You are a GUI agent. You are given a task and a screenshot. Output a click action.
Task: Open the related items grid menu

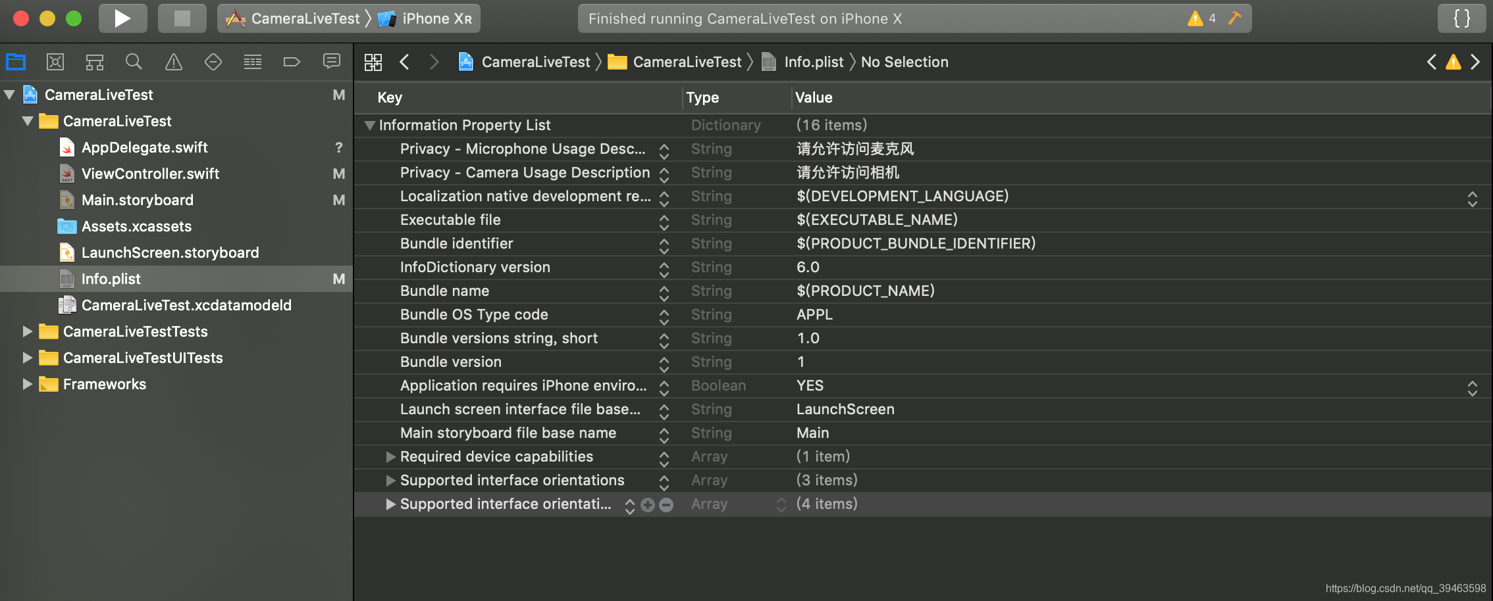click(373, 62)
